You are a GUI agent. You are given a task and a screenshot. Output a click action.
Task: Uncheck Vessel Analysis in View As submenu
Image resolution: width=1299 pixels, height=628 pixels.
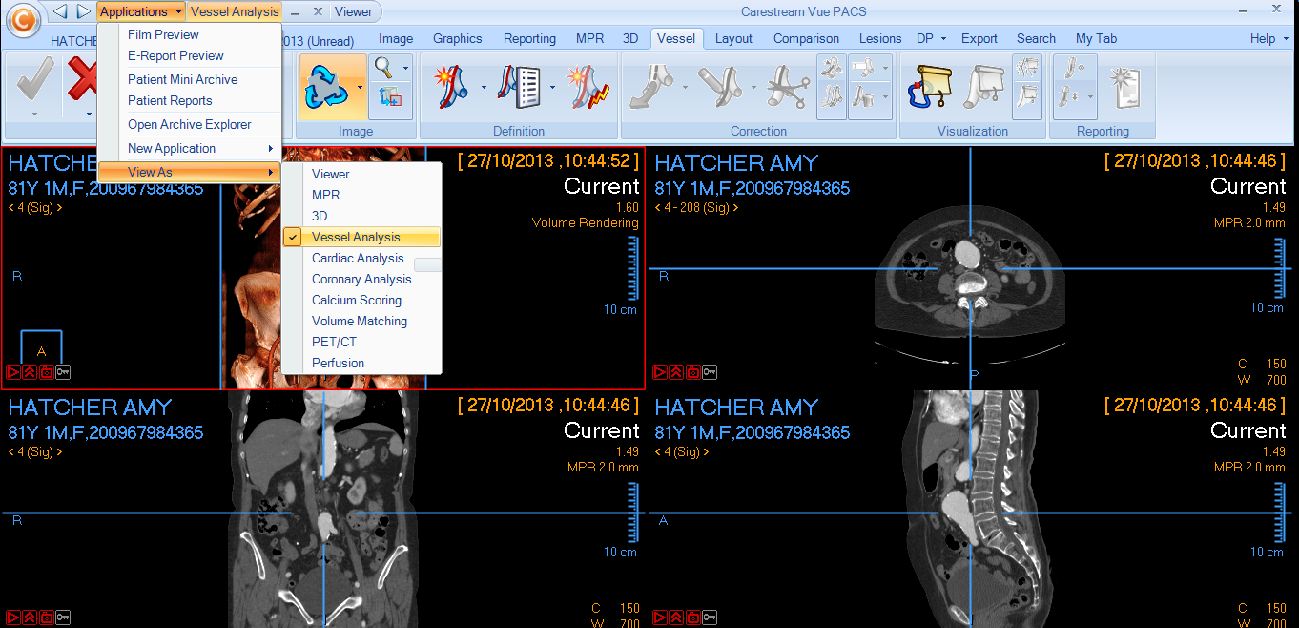coord(362,237)
